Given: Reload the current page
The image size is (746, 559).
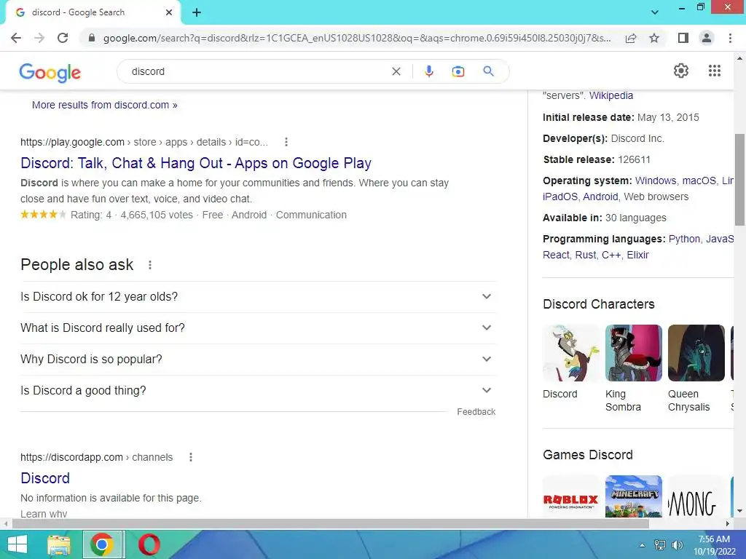Looking at the screenshot, I should pos(63,38).
